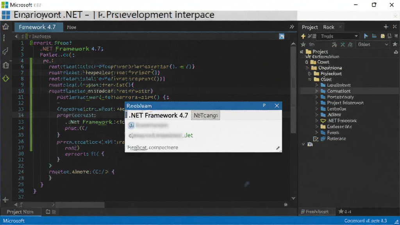Image resolution: width=400 pixels, height=225 pixels.
Task: Close the Project panel with header X
Action: (395, 27)
